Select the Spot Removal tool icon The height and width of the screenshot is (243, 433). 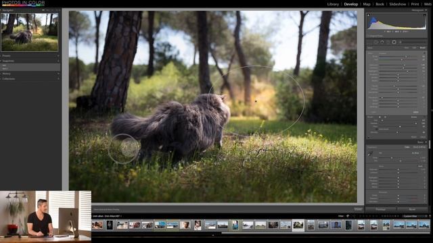pos(382,42)
